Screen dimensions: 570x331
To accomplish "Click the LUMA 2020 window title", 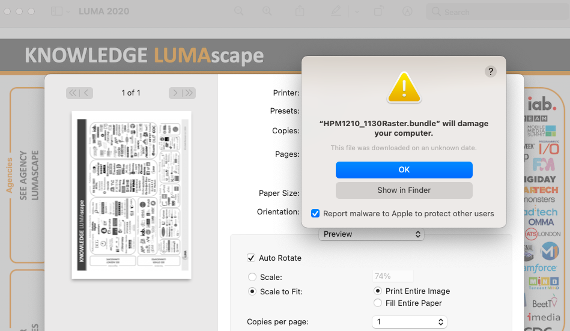I will (x=104, y=11).
